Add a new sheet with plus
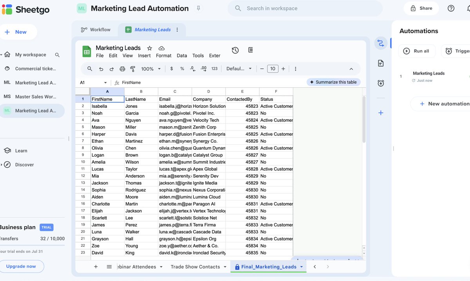470x281 pixels. pyautogui.click(x=96, y=267)
